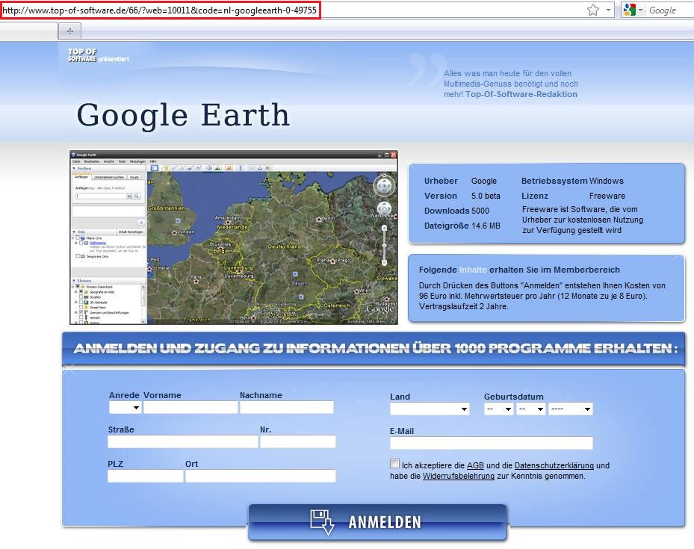The height and width of the screenshot is (549, 694).
Task: Click the 'Version 5.0 beta' text
Action: (x=462, y=196)
